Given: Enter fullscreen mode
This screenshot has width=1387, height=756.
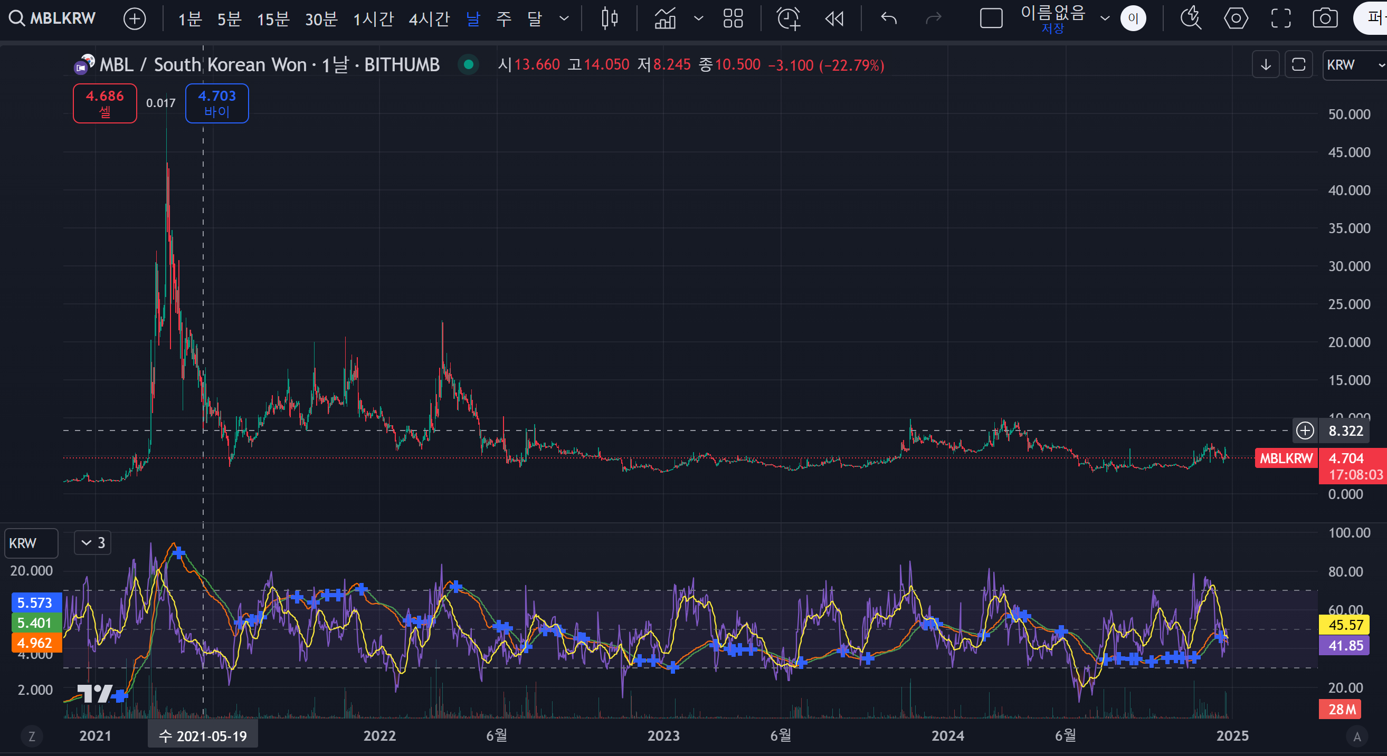Looking at the screenshot, I should [x=1281, y=19].
